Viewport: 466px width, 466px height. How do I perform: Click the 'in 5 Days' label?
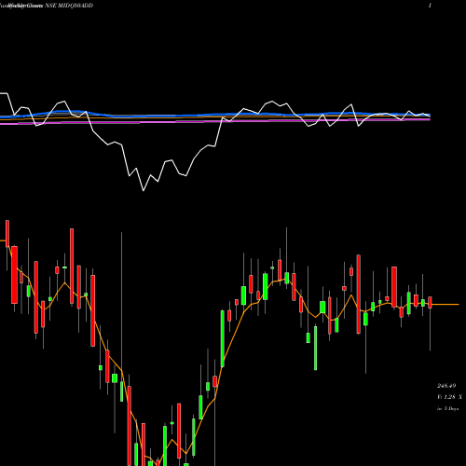tap(447, 409)
